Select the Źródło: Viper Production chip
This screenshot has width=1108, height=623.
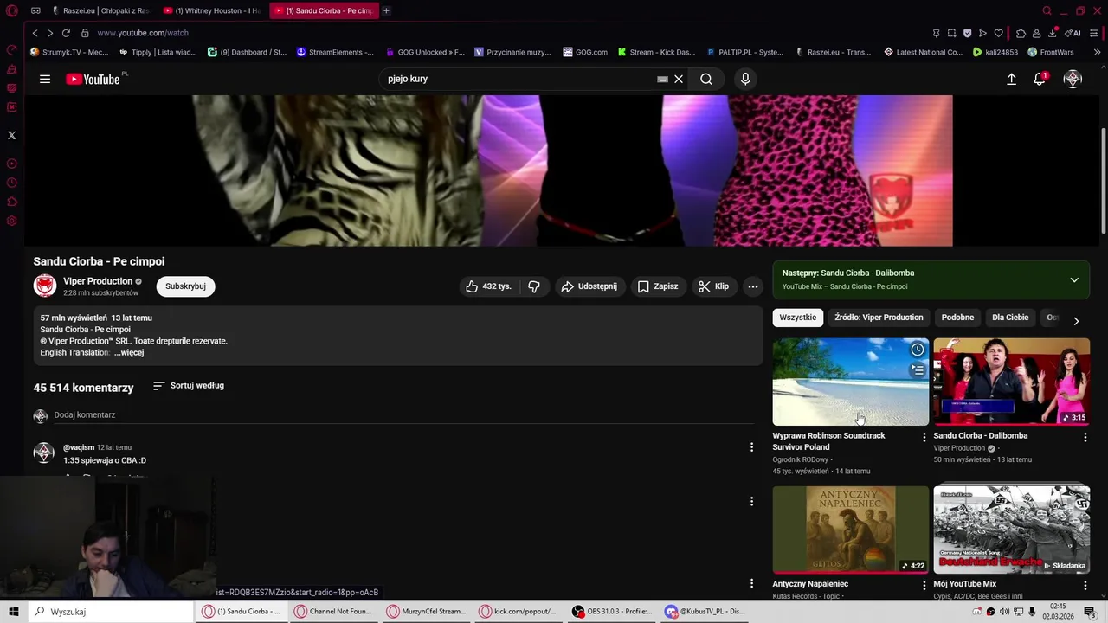[879, 318]
